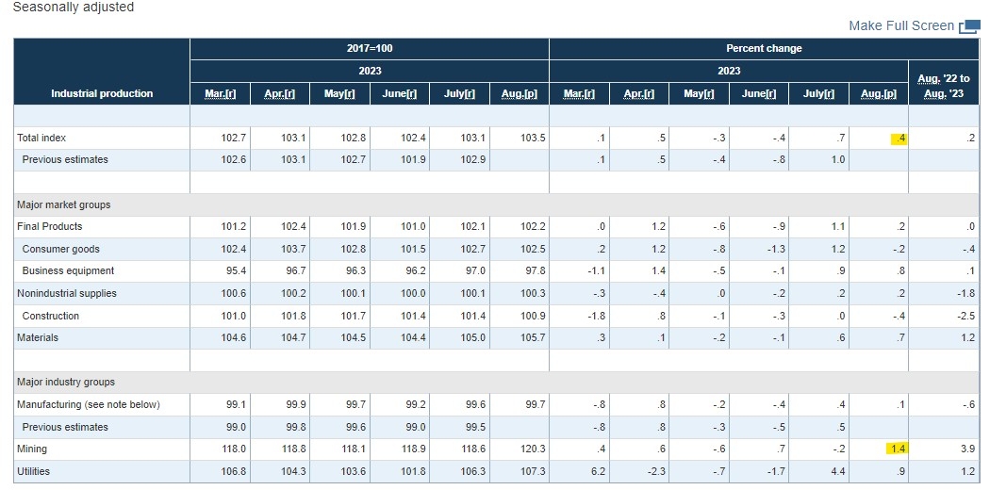Click the Percent change top header cell
This screenshot has width=990, height=490.
[x=765, y=48]
